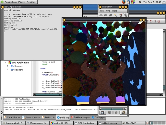Screen dimensions: 166x125
Task: Click the red stop icon in Code::Blocks toolbar
Action: point(159,21)
